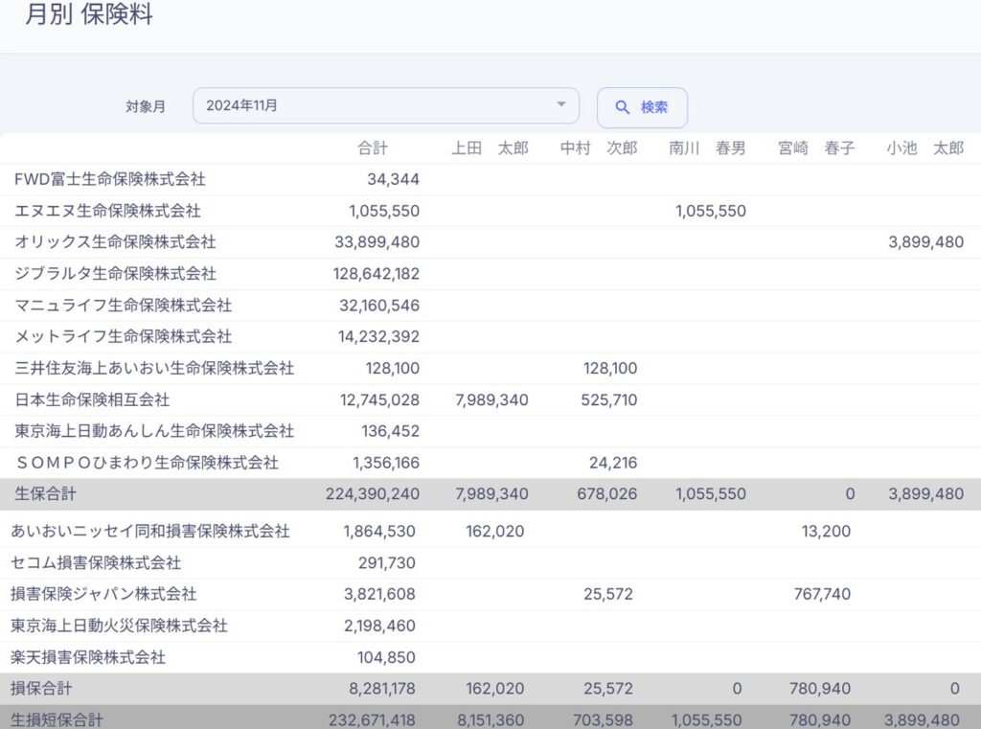
Task: Click the 宮崎 春子 column header
Action: tap(816, 148)
